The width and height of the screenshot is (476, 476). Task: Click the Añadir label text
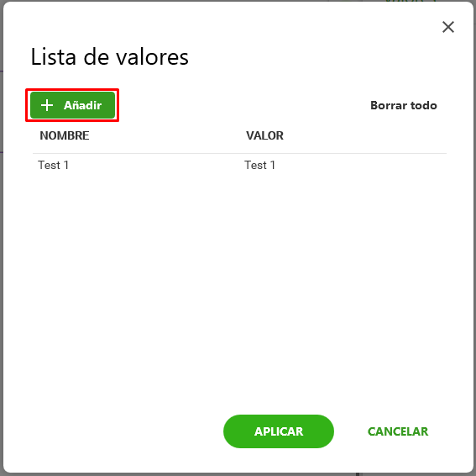point(82,105)
